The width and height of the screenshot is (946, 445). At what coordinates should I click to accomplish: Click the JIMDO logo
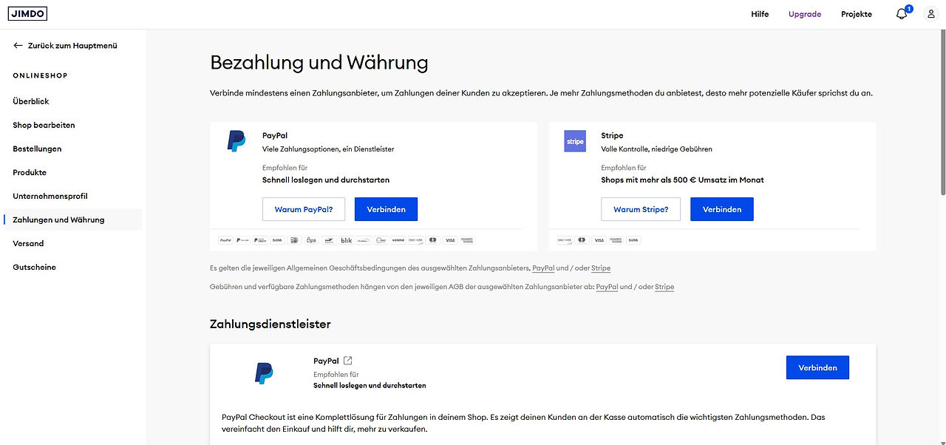[x=27, y=14]
